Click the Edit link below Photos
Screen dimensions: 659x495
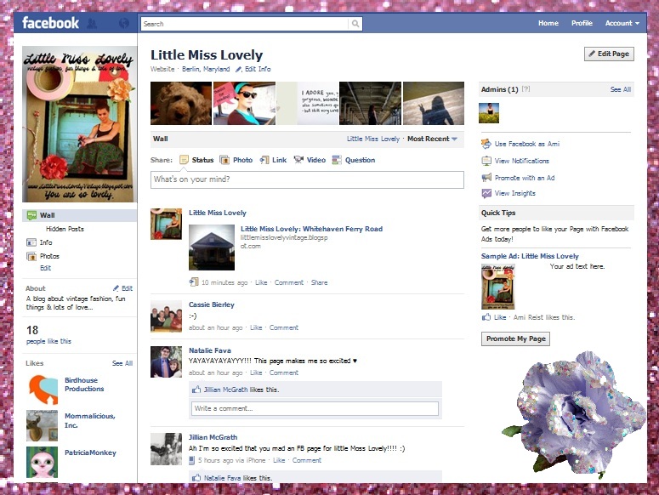coord(45,268)
